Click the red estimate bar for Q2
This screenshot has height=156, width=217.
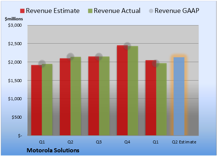click(65, 97)
